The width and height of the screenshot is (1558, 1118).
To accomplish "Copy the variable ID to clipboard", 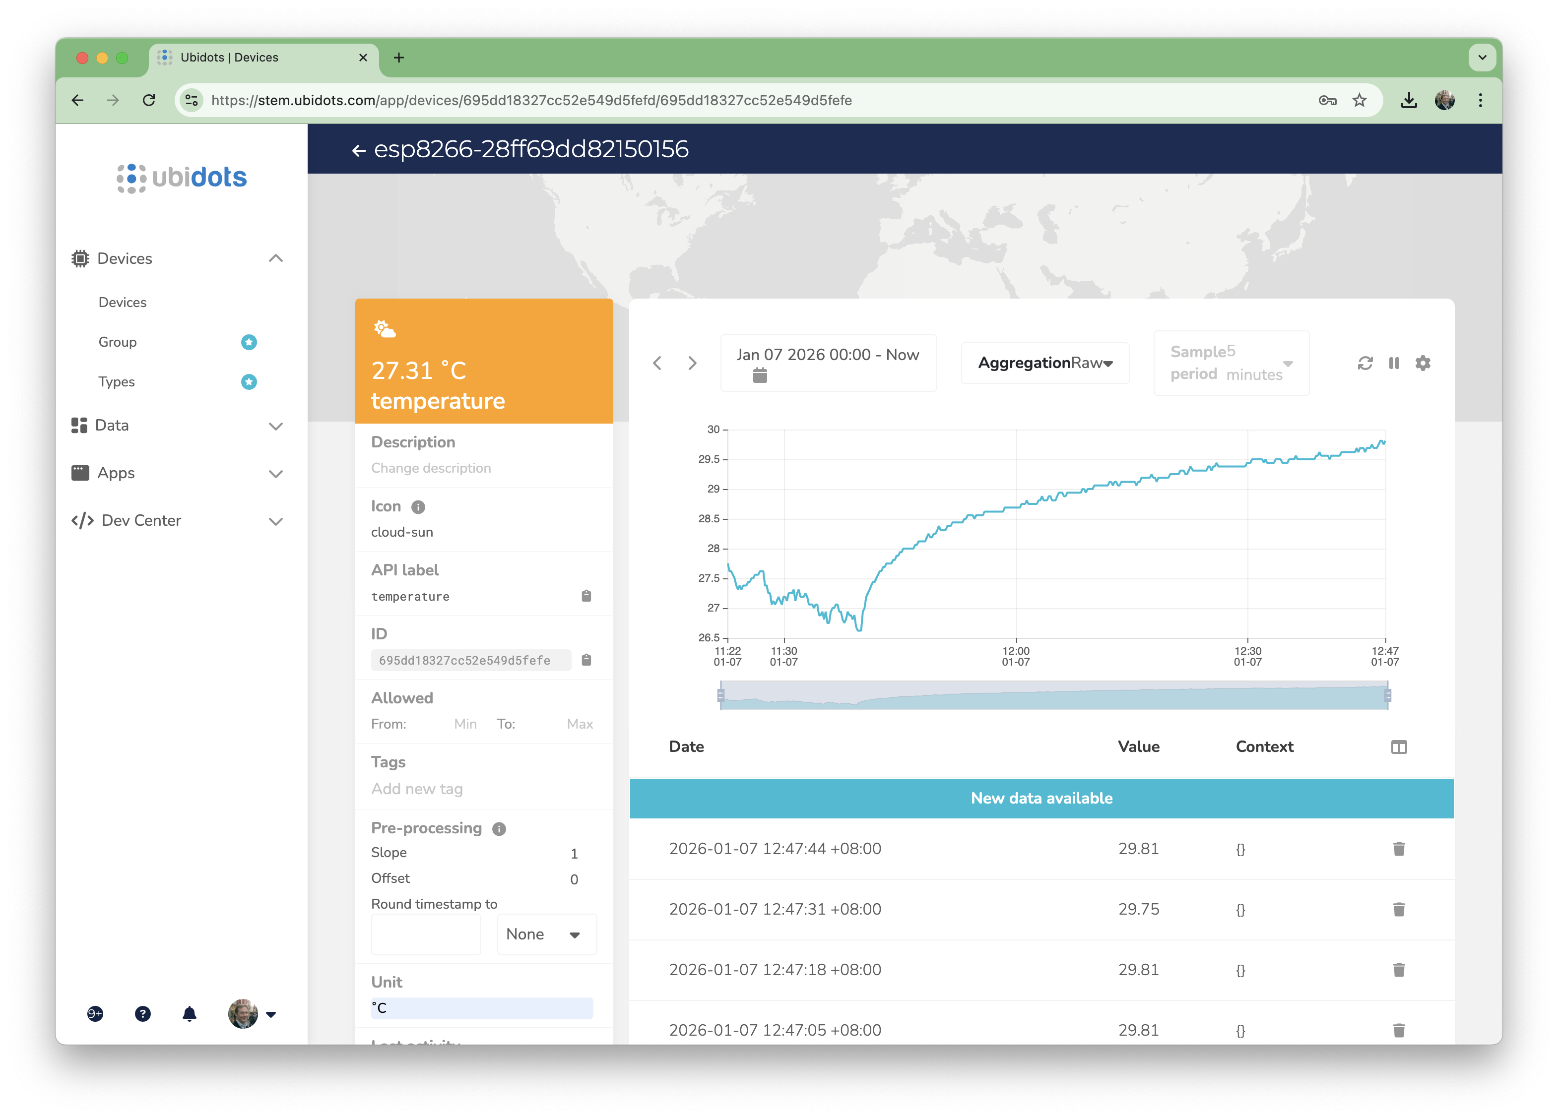I will 586,660.
